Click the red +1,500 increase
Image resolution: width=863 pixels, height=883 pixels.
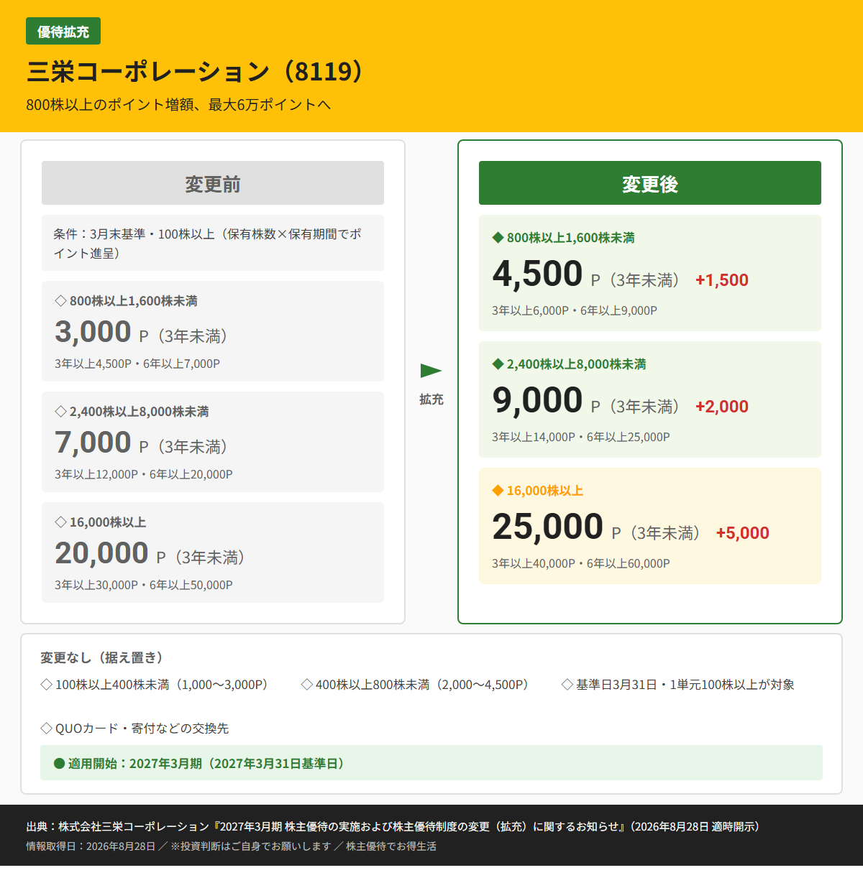(722, 280)
